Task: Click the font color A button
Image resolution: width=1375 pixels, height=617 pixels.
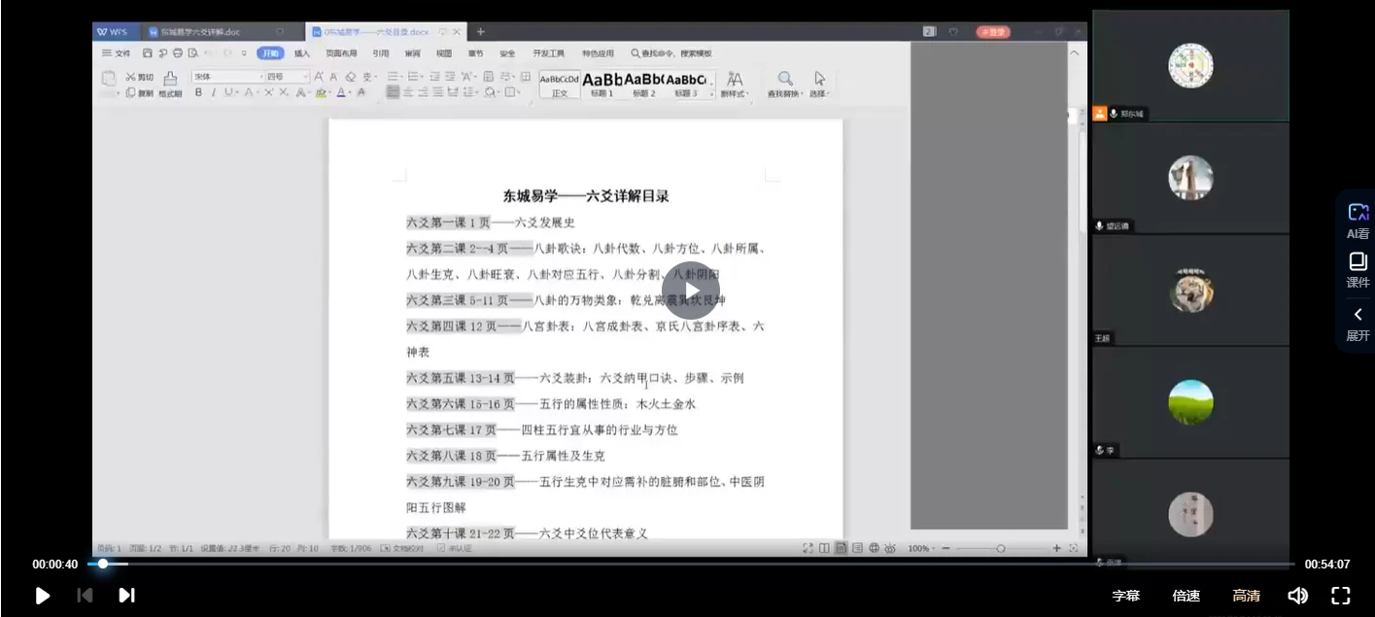Action: (x=341, y=92)
